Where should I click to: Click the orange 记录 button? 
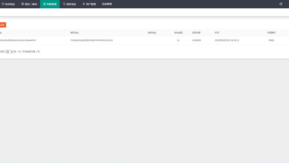3,25
